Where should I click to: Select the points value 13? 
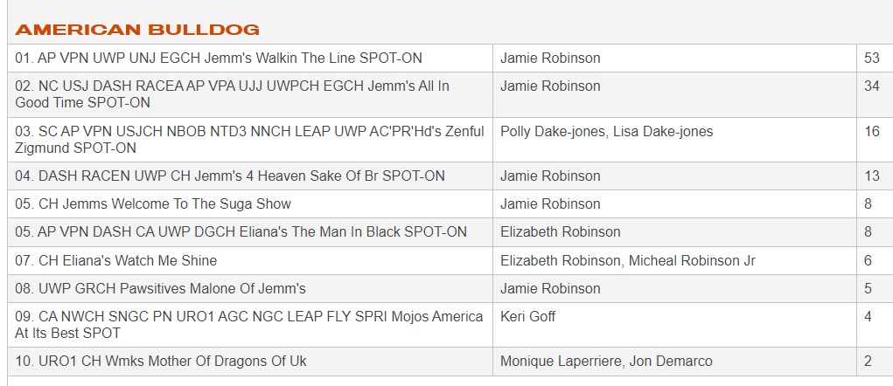(x=871, y=176)
